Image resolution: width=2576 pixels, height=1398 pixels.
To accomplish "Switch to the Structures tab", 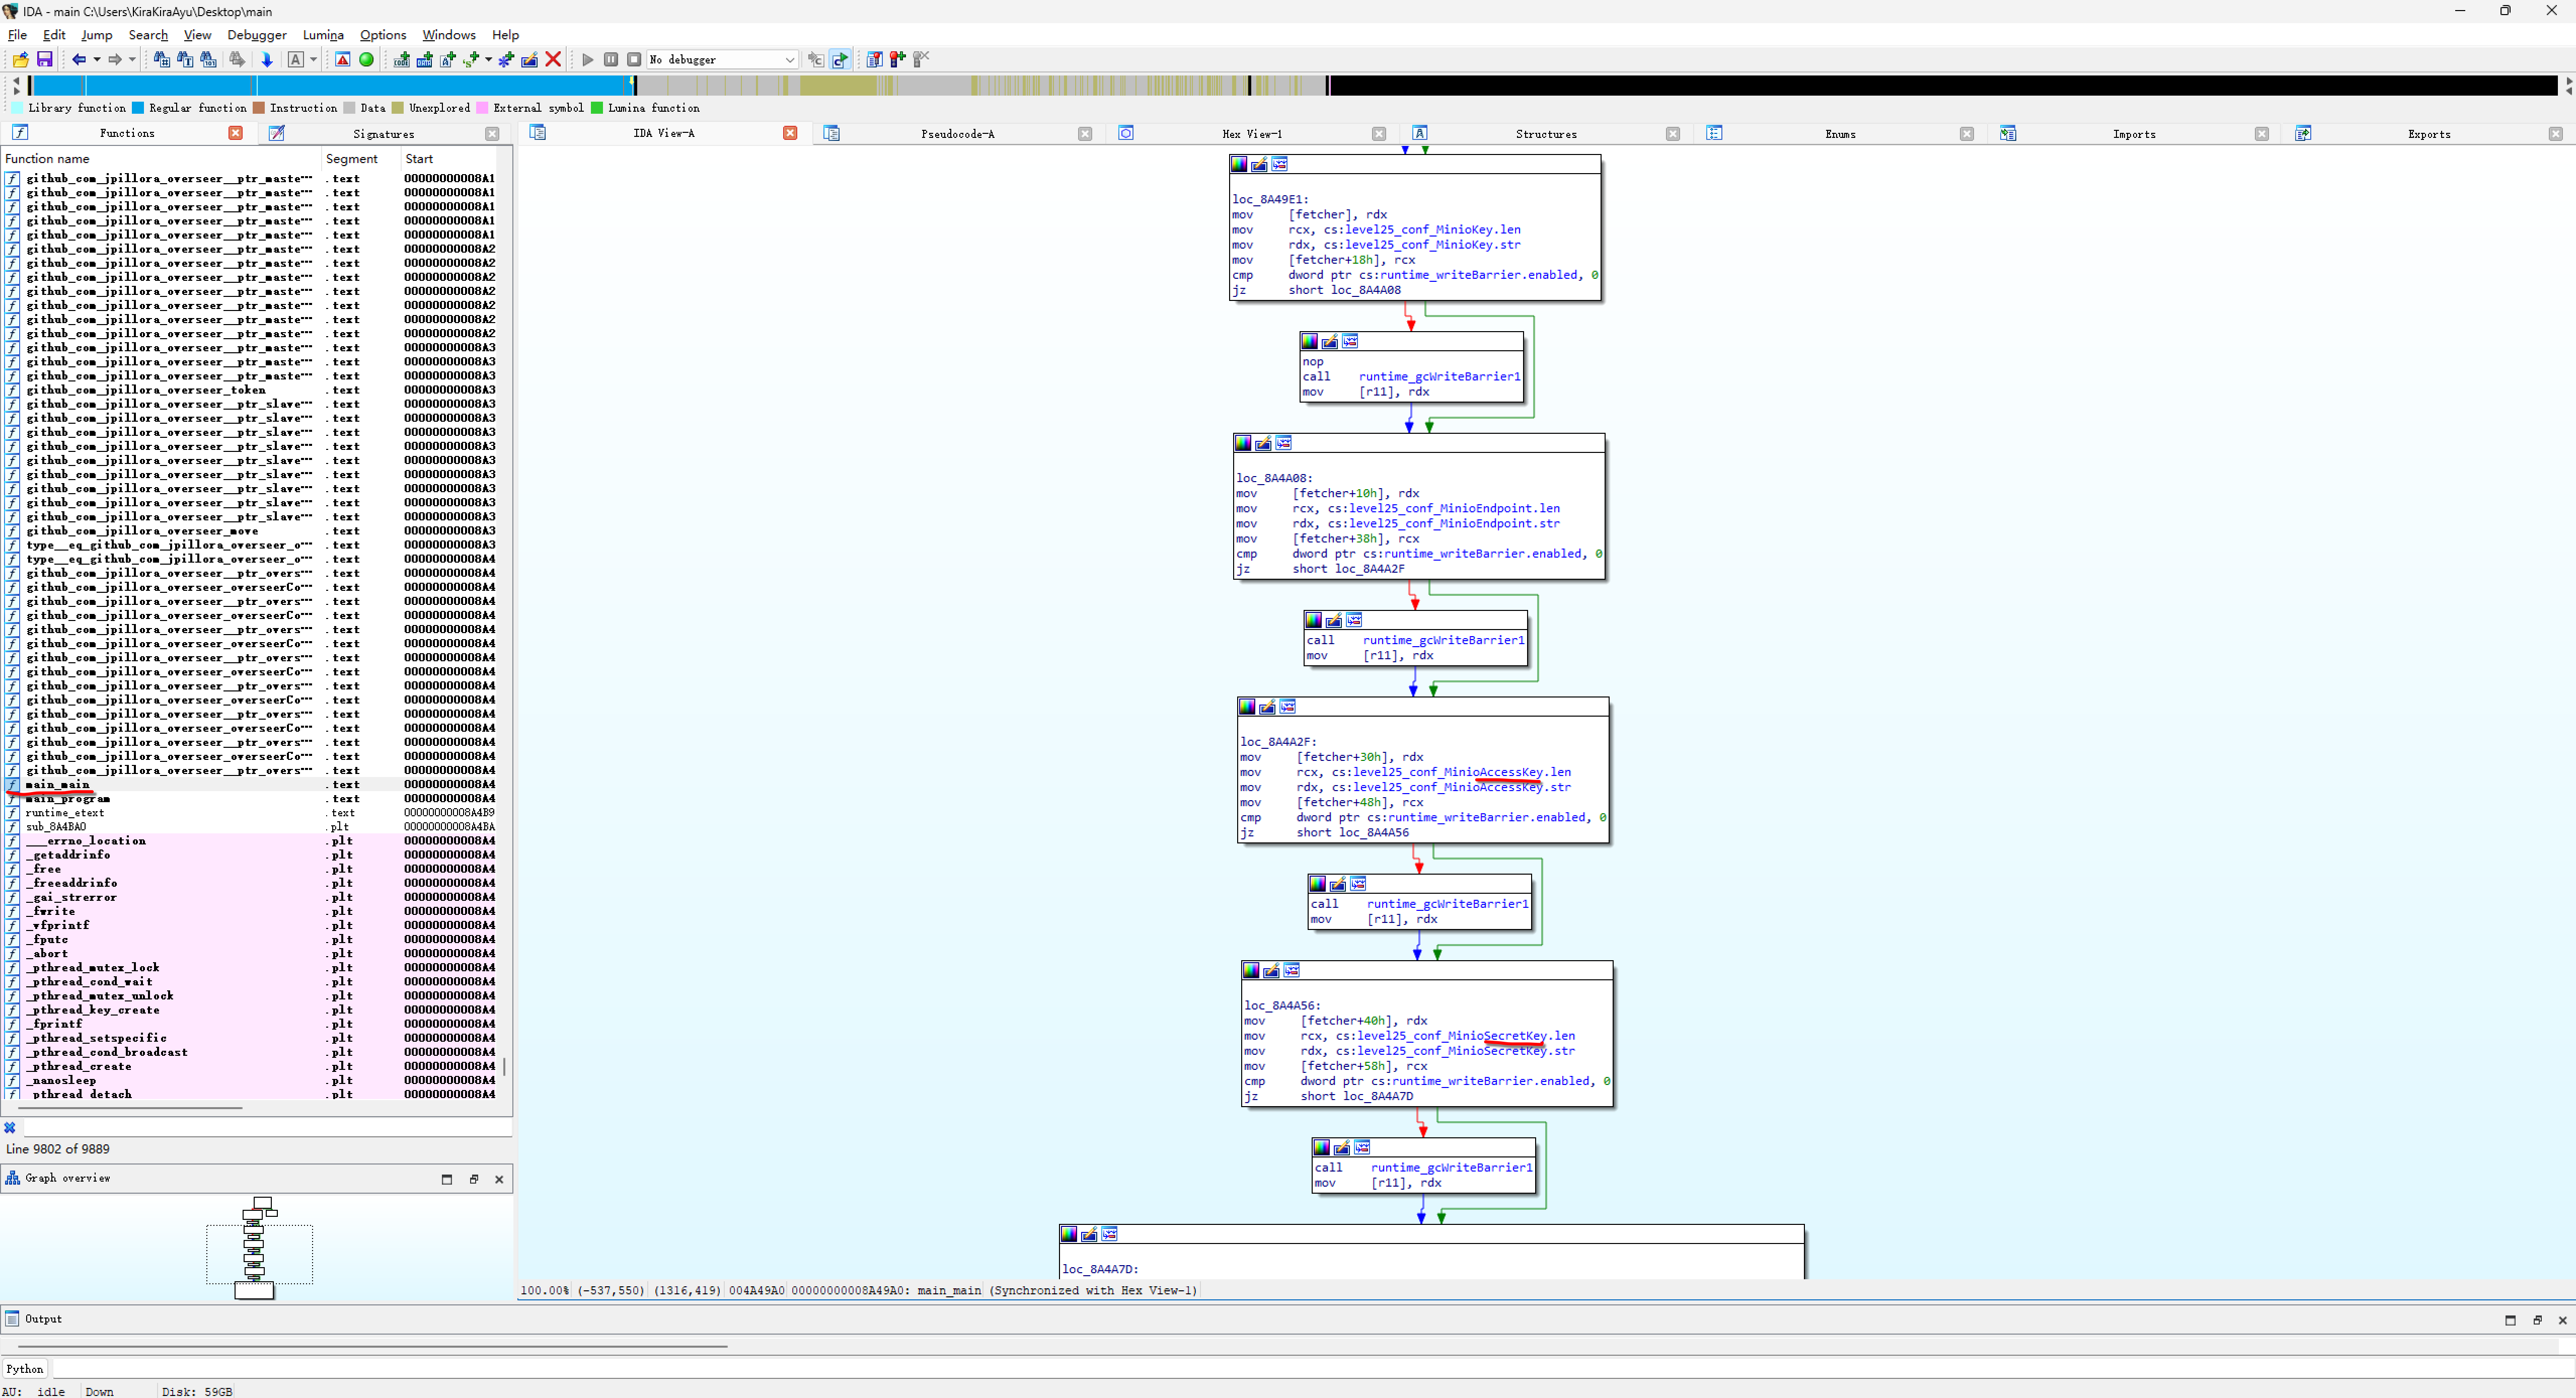I will 1546,134.
